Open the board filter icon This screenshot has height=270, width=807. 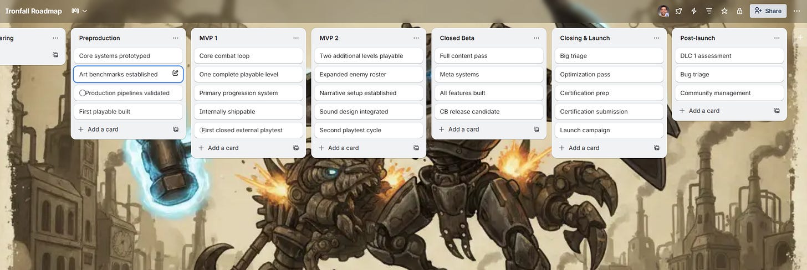pos(709,11)
